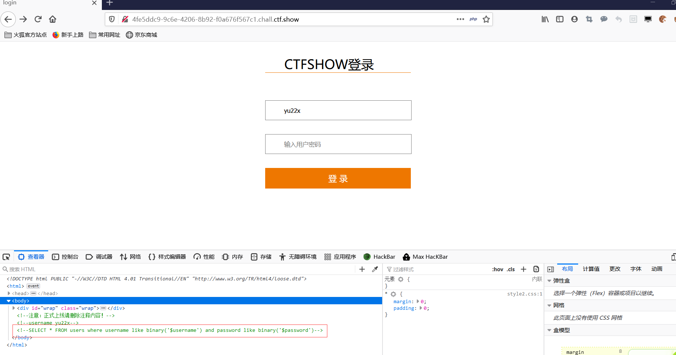
Task: Show the insecure connection lock info
Action: click(x=125, y=19)
